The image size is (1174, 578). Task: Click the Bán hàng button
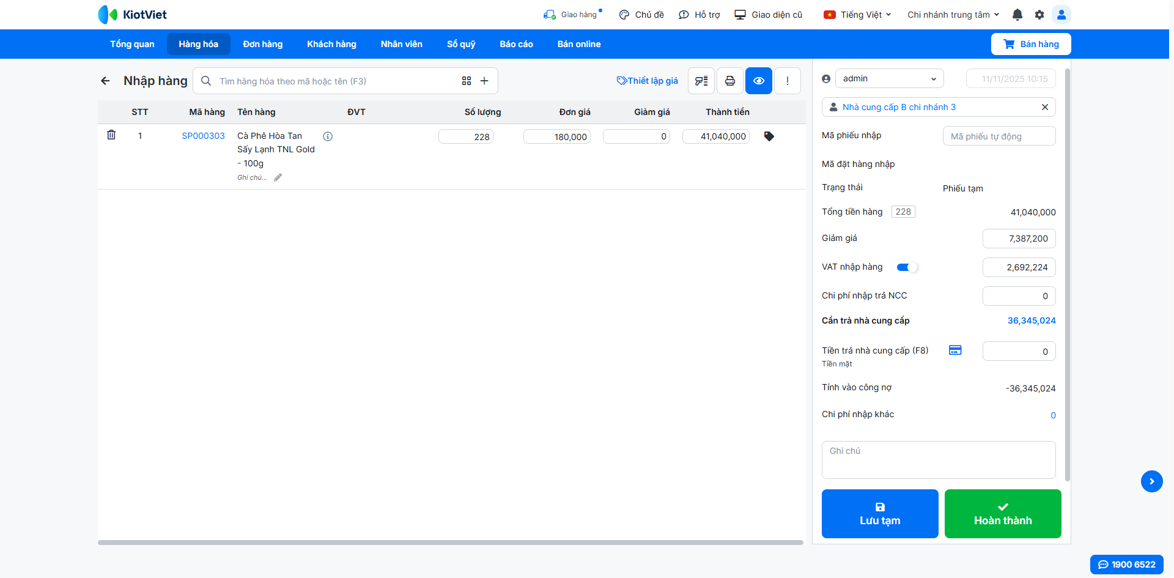tap(1031, 44)
